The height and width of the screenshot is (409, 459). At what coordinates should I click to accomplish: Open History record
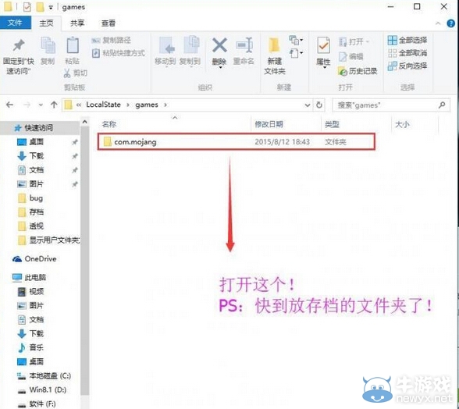pos(358,71)
